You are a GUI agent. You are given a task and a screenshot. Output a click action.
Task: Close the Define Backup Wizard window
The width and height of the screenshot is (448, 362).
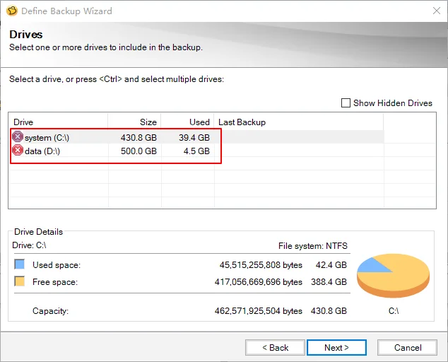pos(437,11)
